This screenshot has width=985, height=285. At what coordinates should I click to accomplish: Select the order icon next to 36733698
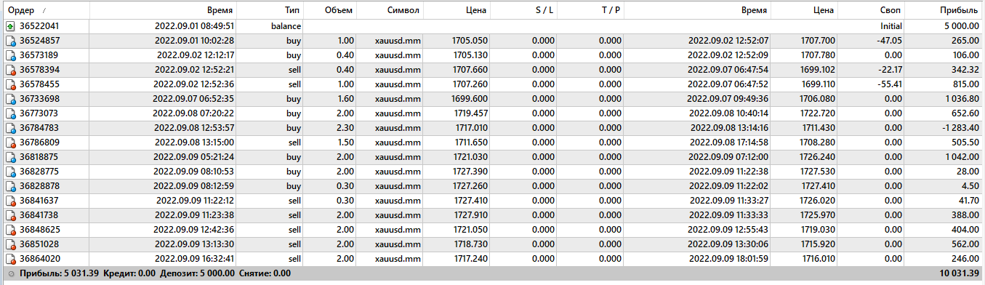[x=10, y=99]
